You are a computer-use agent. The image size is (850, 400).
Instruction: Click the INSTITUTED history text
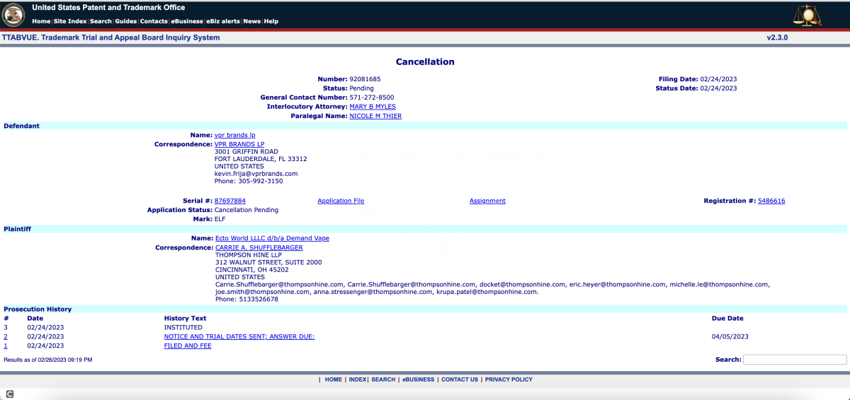183,327
